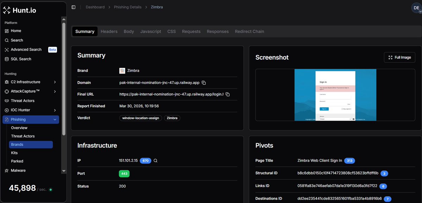Click the DE user avatar
The width and height of the screenshot is (422, 203).
416,8
